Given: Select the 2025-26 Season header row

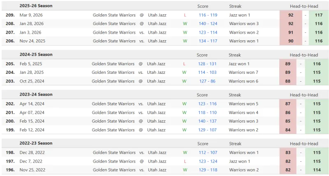Looking at the screenshot, I should [36, 6].
